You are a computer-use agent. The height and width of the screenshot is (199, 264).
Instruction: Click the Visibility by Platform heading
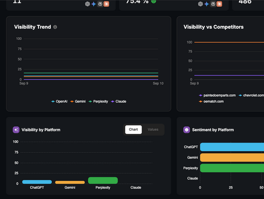pyautogui.click(x=41, y=130)
